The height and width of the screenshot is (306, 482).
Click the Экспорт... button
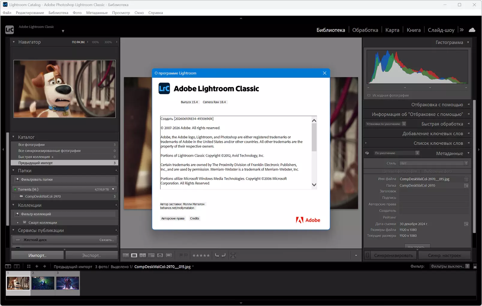[92, 255]
